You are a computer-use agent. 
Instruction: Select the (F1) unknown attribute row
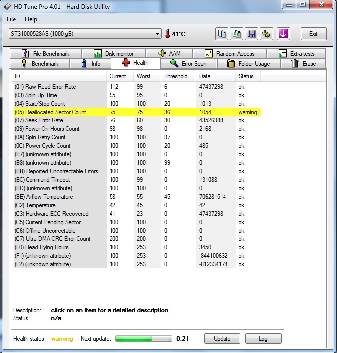coord(137,256)
